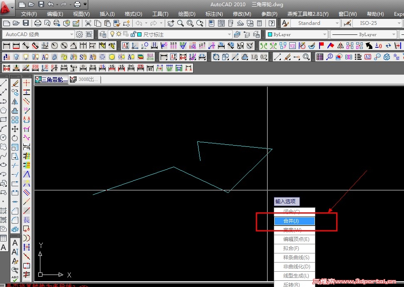This screenshot has width=404, height=287.
Task: Choose 拟合(F) option
Action: point(295,248)
